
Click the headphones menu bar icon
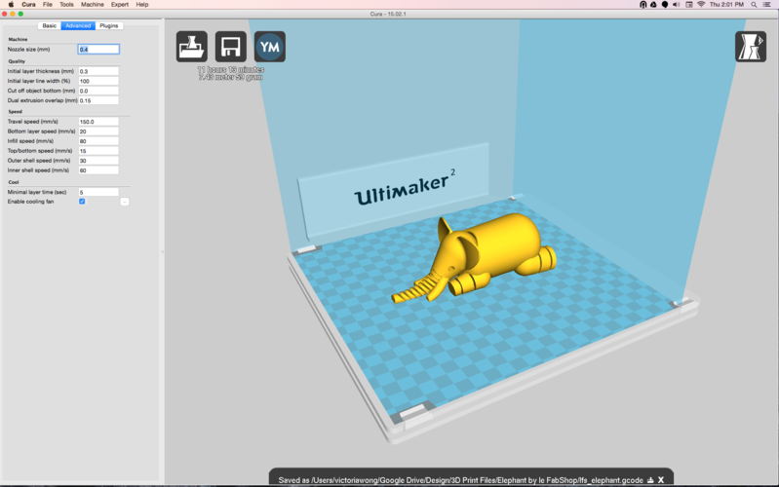pos(643,5)
